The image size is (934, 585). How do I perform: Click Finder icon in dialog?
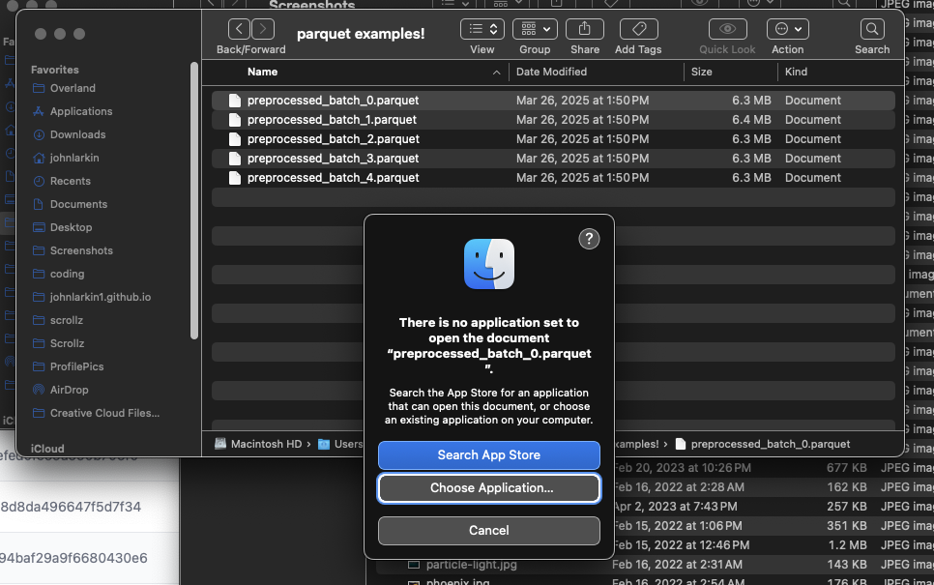coord(489,264)
